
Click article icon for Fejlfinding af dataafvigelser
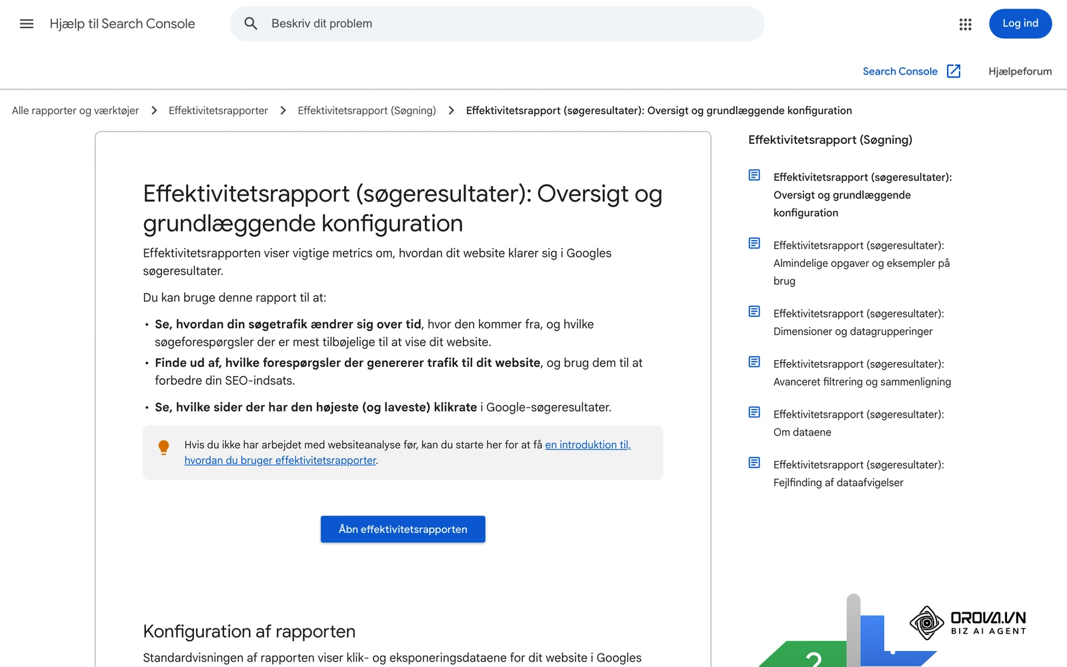pyautogui.click(x=754, y=463)
